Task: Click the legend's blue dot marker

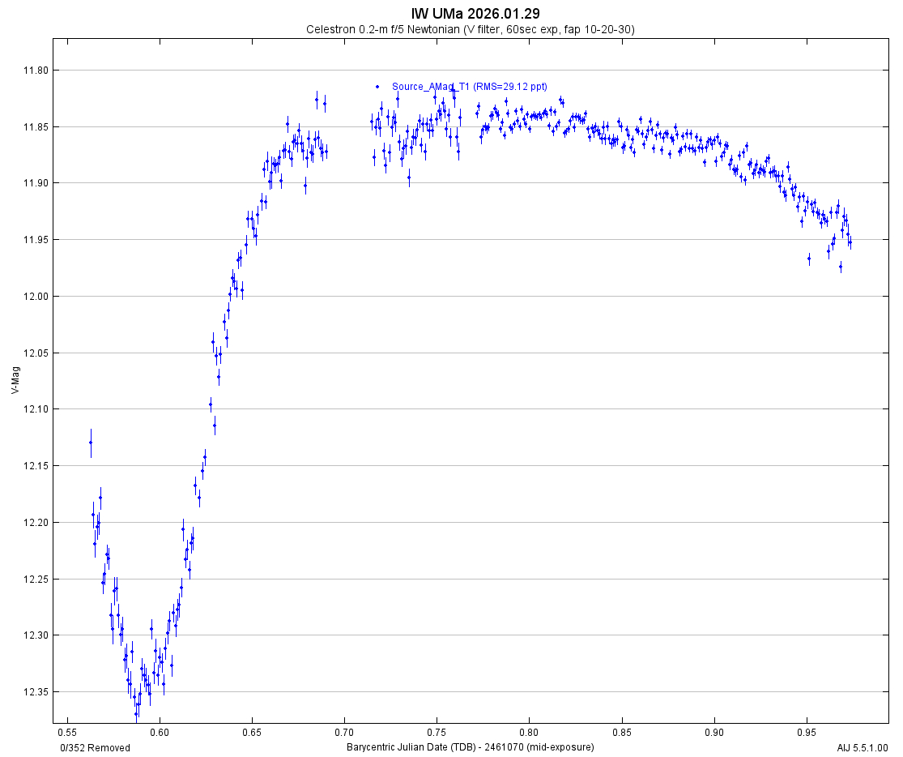Action: point(377,86)
